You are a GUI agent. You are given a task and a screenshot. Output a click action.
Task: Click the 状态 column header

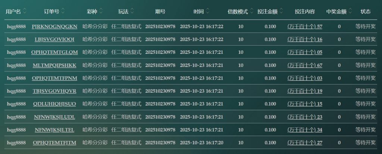point(366,12)
